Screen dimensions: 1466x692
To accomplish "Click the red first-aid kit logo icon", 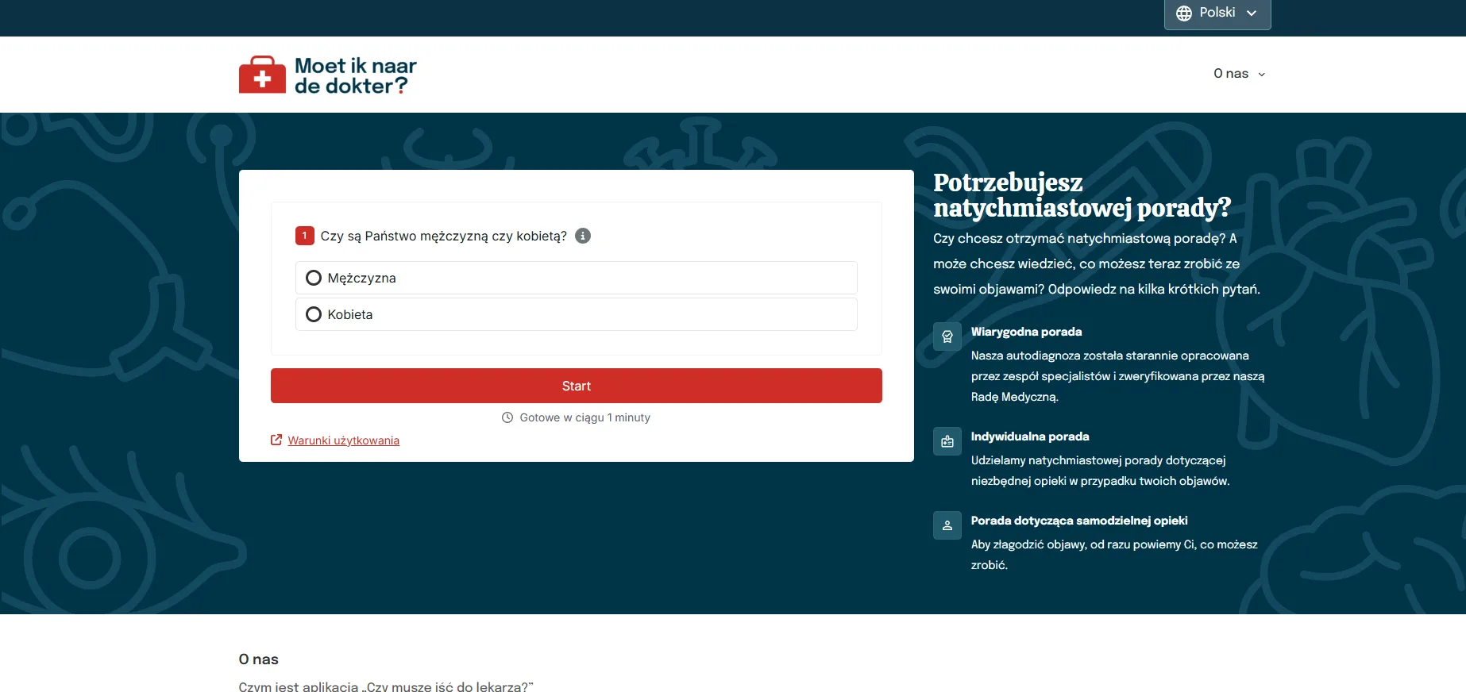I will click(x=262, y=75).
